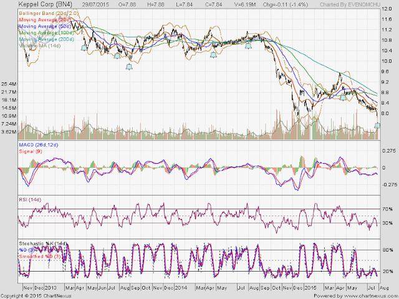
Task: Click the open price O=7.88
Action: point(127,4)
